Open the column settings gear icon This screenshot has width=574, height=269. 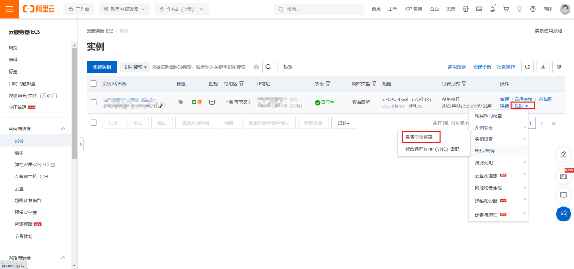click(558, 67)
